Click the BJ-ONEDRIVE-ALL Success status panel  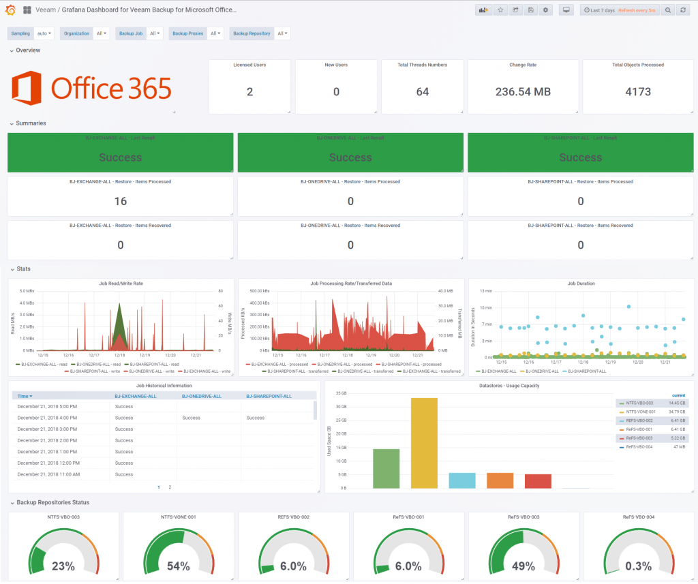350,153
